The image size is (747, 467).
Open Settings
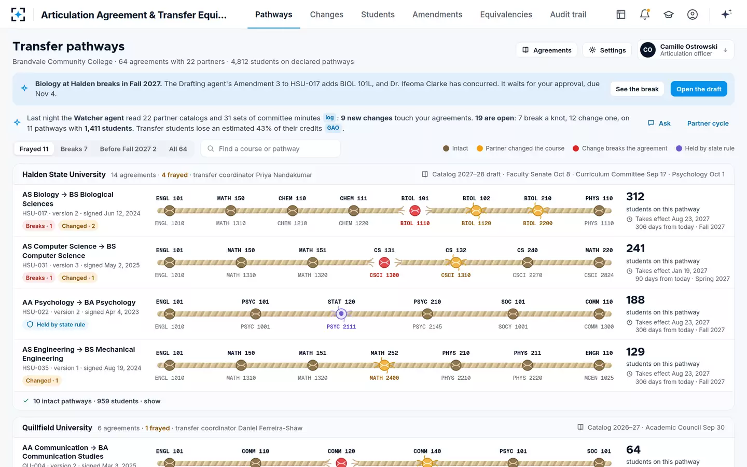click(x=607, y=50)
